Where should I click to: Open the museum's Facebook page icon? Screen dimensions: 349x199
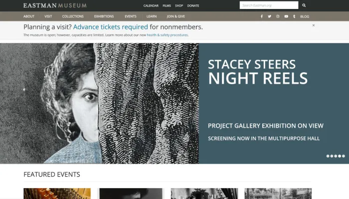tap(262, 16)
